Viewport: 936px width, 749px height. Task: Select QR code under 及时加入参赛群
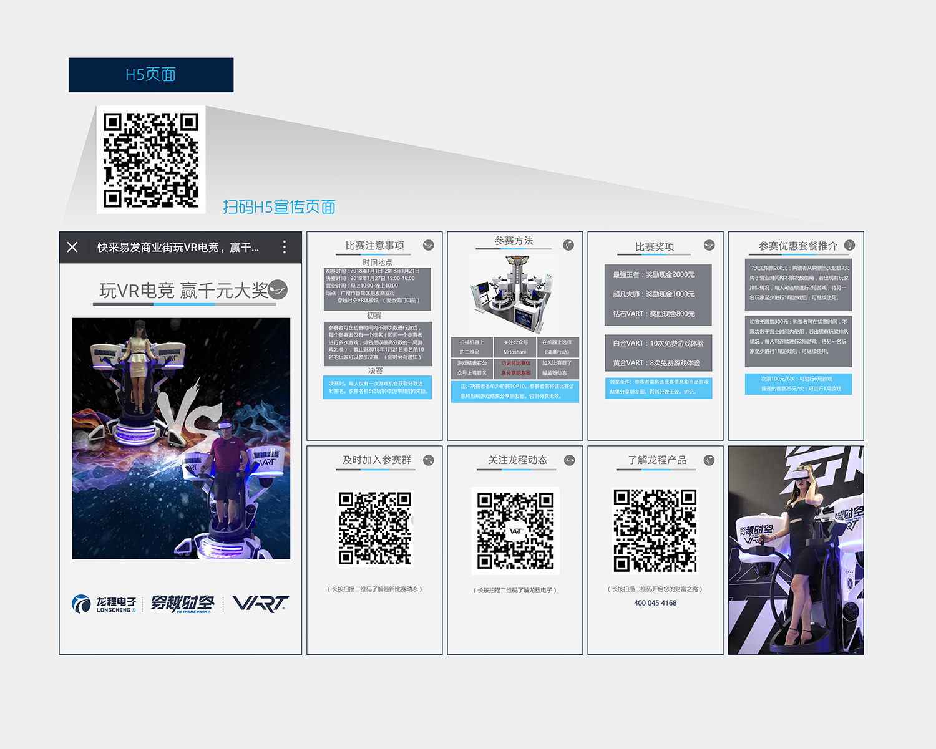tap(375, 528)
